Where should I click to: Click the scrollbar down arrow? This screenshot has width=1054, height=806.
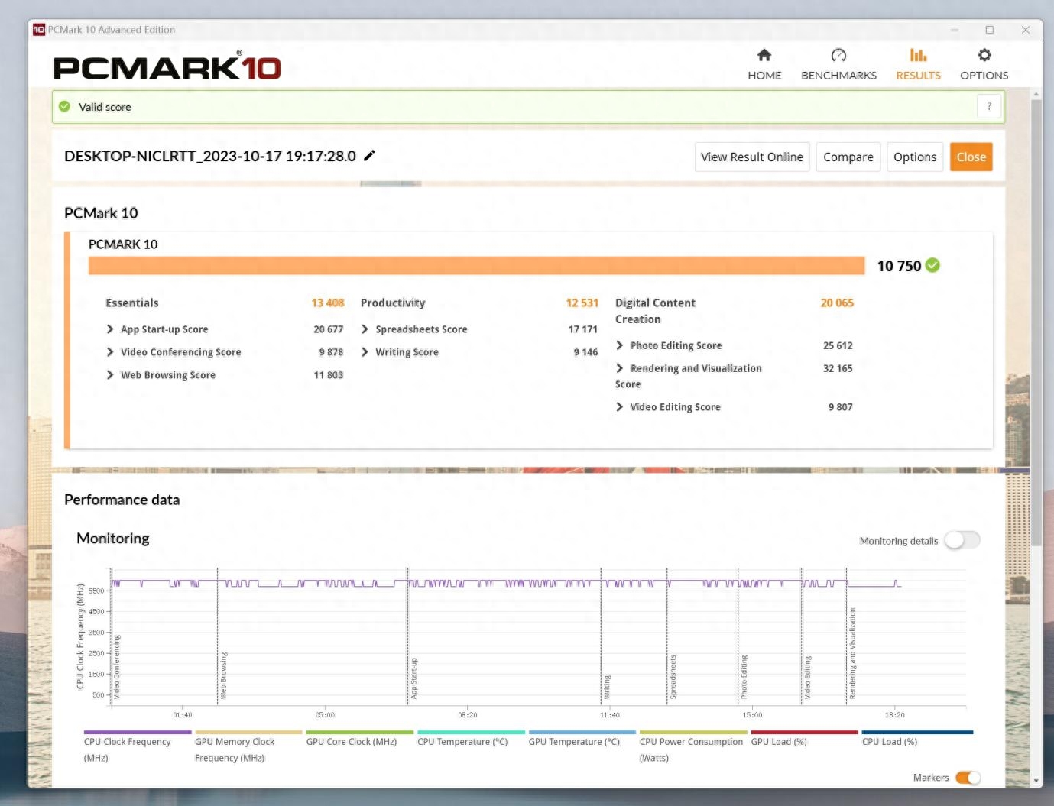coord(1036,781)
